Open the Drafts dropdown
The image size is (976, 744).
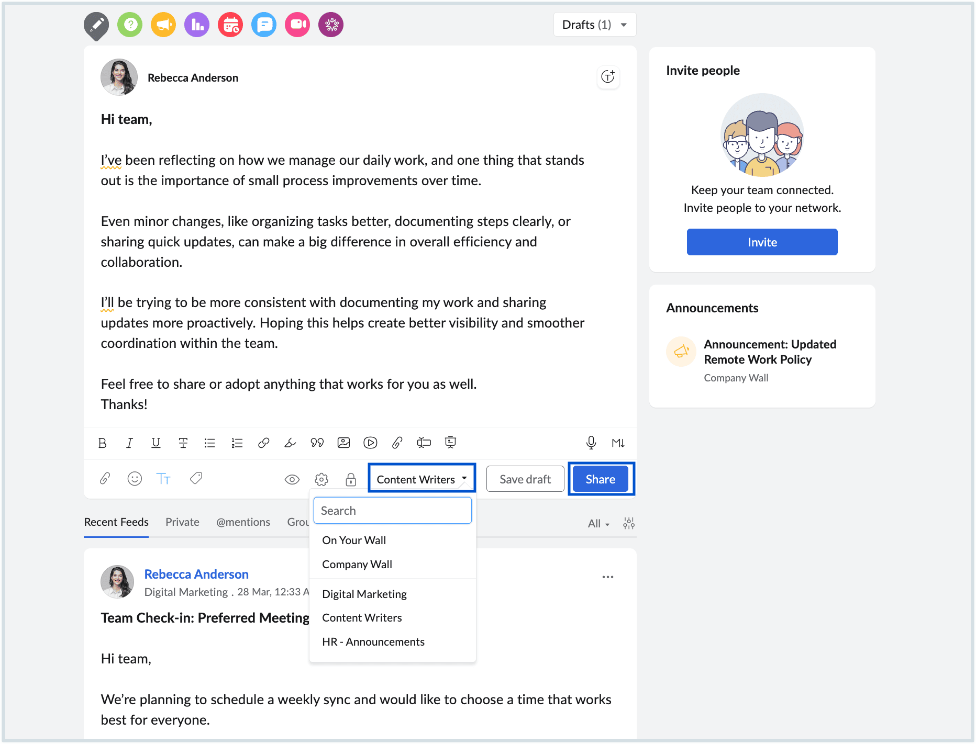[594, 24]
